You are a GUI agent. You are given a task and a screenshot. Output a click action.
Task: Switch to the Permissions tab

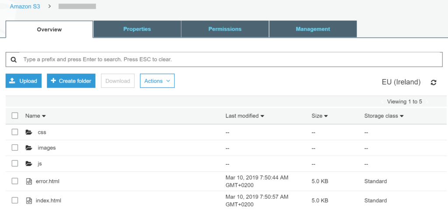[225, 29]
